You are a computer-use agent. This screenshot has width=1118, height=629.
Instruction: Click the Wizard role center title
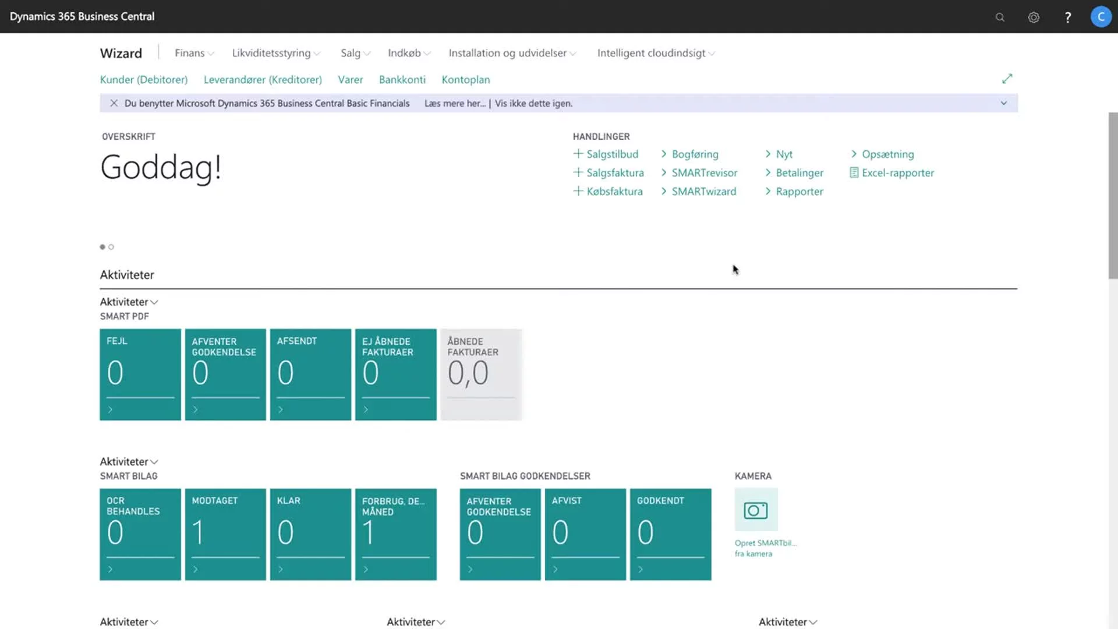point(121,53)
